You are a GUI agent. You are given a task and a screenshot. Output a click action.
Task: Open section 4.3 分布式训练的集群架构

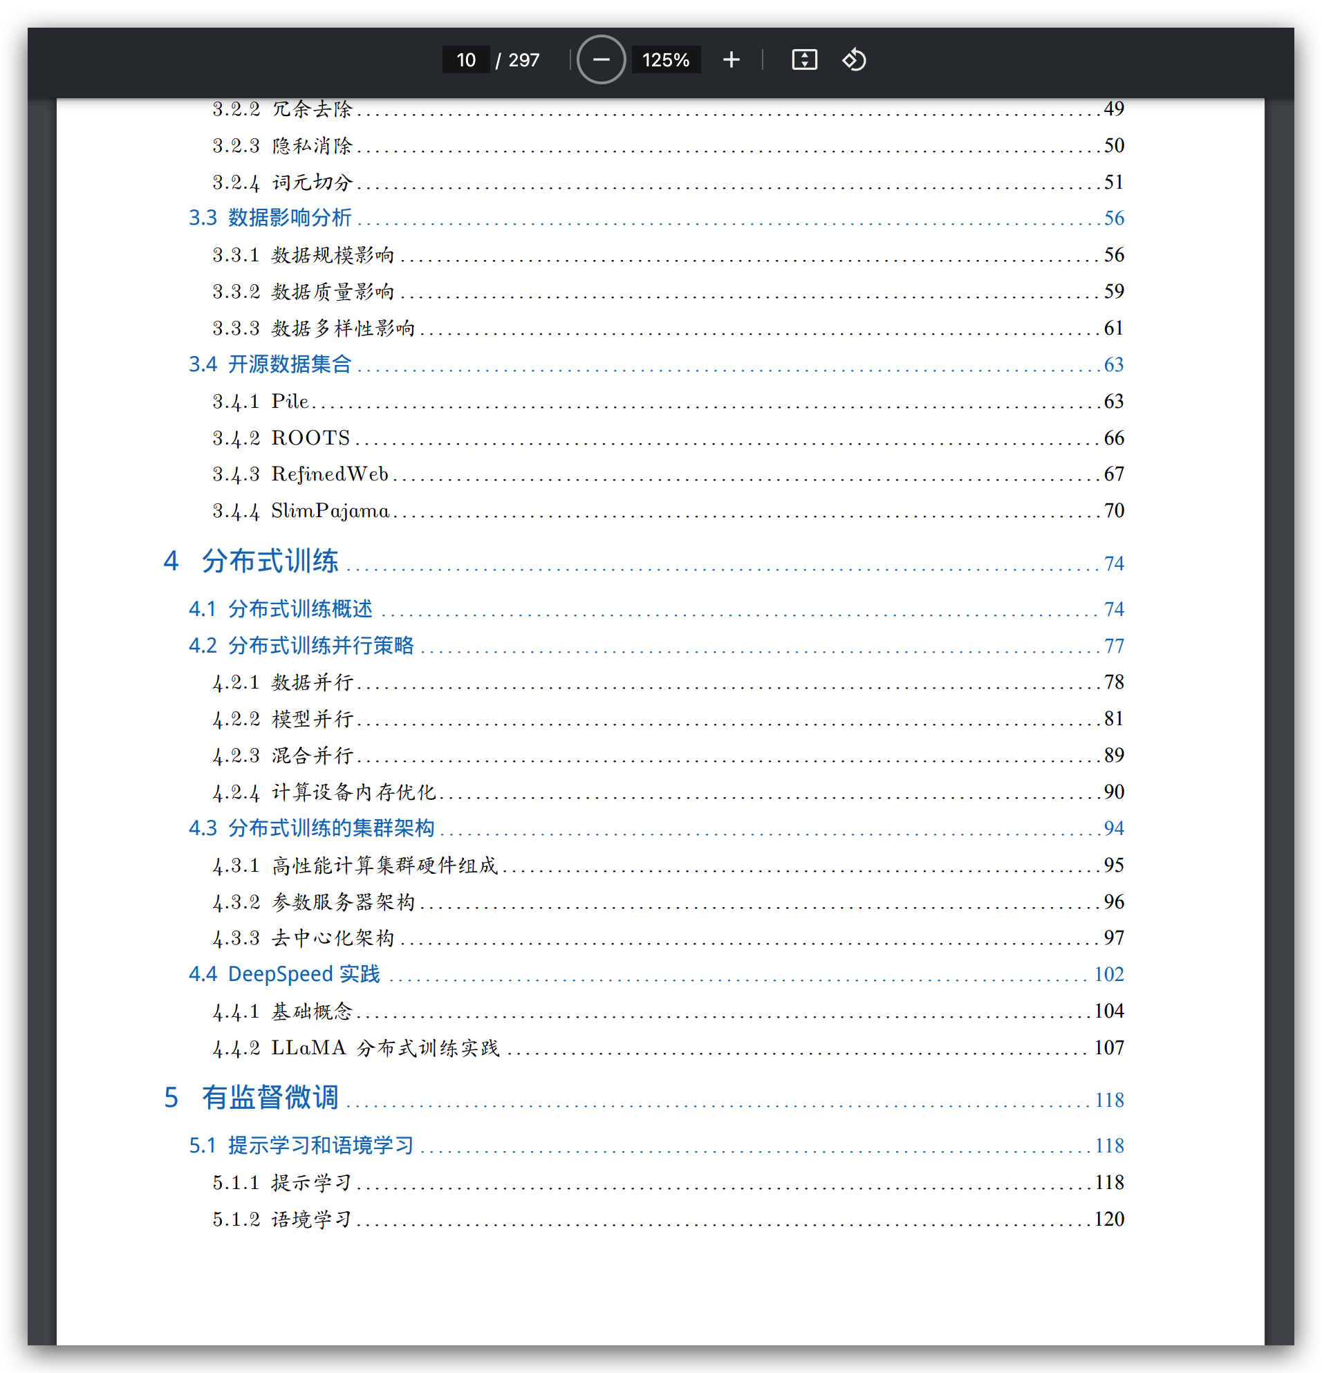coord(312,828)
